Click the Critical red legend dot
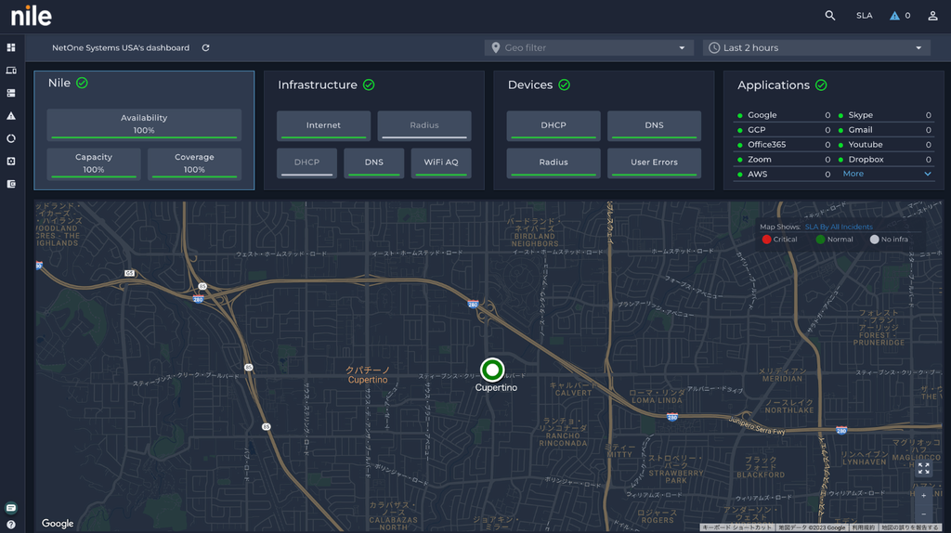 (x=766, y=240)
